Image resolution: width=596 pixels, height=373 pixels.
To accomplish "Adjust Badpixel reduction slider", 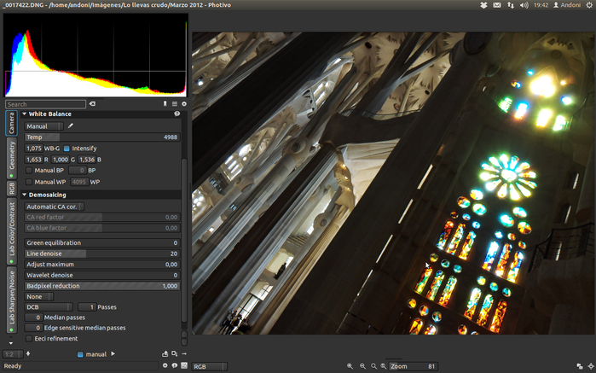I will [x=102, y=286].
